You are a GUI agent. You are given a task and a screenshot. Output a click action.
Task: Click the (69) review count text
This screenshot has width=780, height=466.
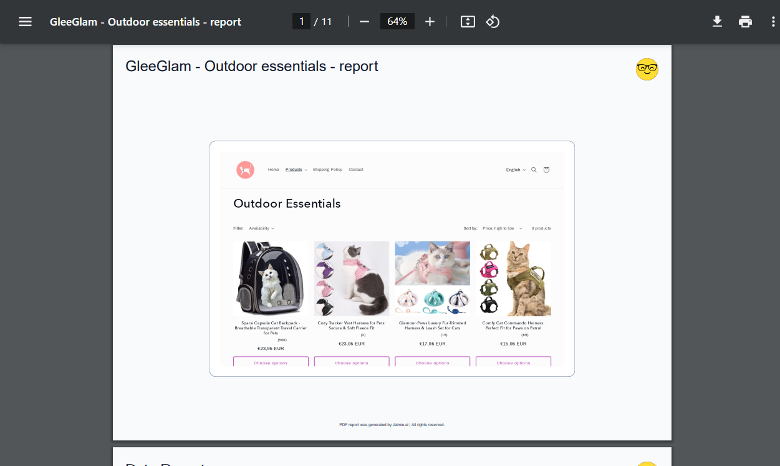tap(525, 335)
